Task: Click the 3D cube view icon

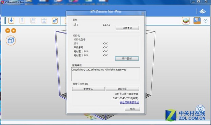Action: coord(11,40)
